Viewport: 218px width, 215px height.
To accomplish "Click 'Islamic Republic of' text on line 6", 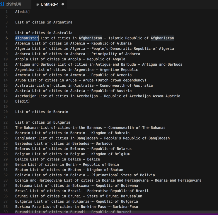I will tap(128, 38).
